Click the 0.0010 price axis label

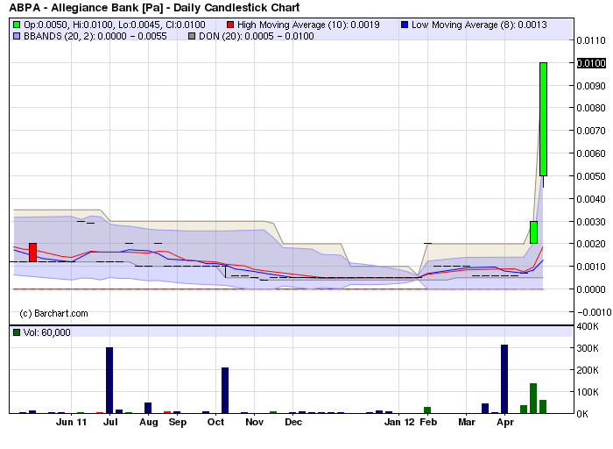point(591,267)
